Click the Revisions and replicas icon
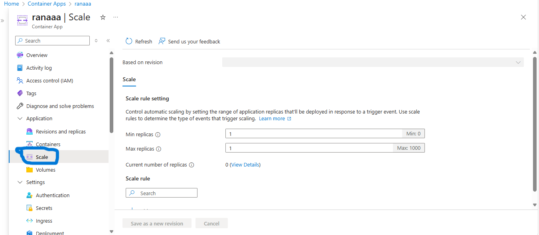The image size is (539, 235). (x=30, y=131)
